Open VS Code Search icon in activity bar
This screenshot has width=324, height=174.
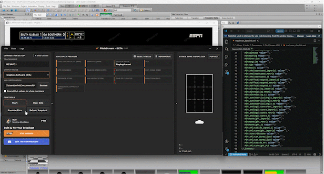click(227, 49)
